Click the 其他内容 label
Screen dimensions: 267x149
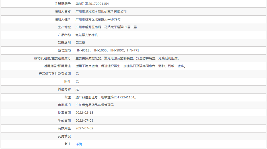pos(64,89)
